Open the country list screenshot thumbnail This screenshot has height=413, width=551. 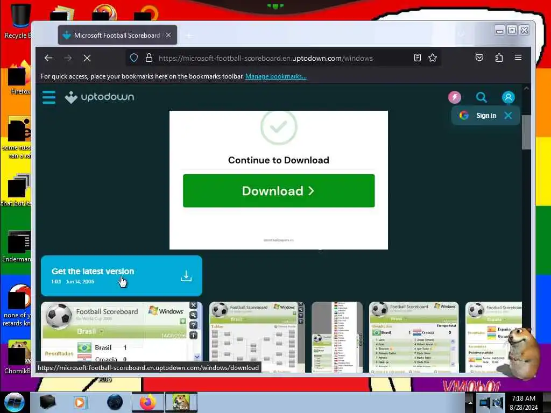337,337
